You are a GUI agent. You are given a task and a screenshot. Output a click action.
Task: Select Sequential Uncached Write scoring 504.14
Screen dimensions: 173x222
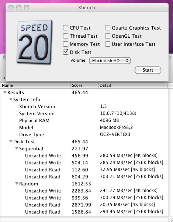(84, 163)
